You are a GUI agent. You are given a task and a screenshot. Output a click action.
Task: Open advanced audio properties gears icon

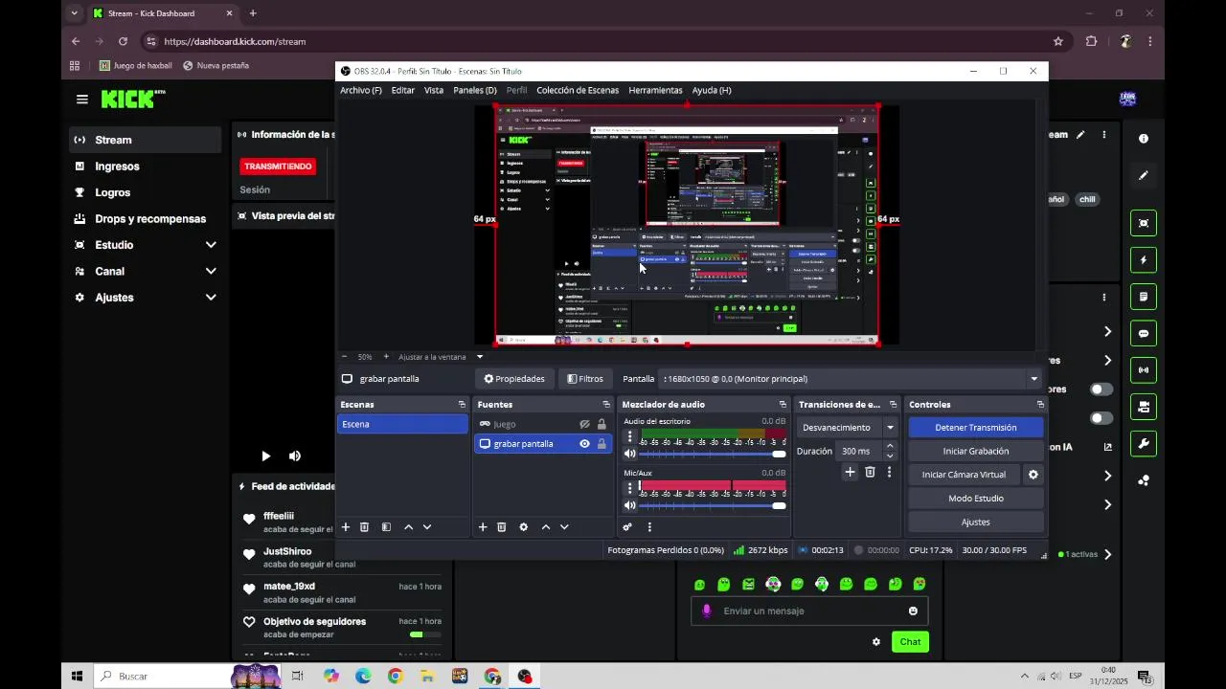(x=627, y=527)
